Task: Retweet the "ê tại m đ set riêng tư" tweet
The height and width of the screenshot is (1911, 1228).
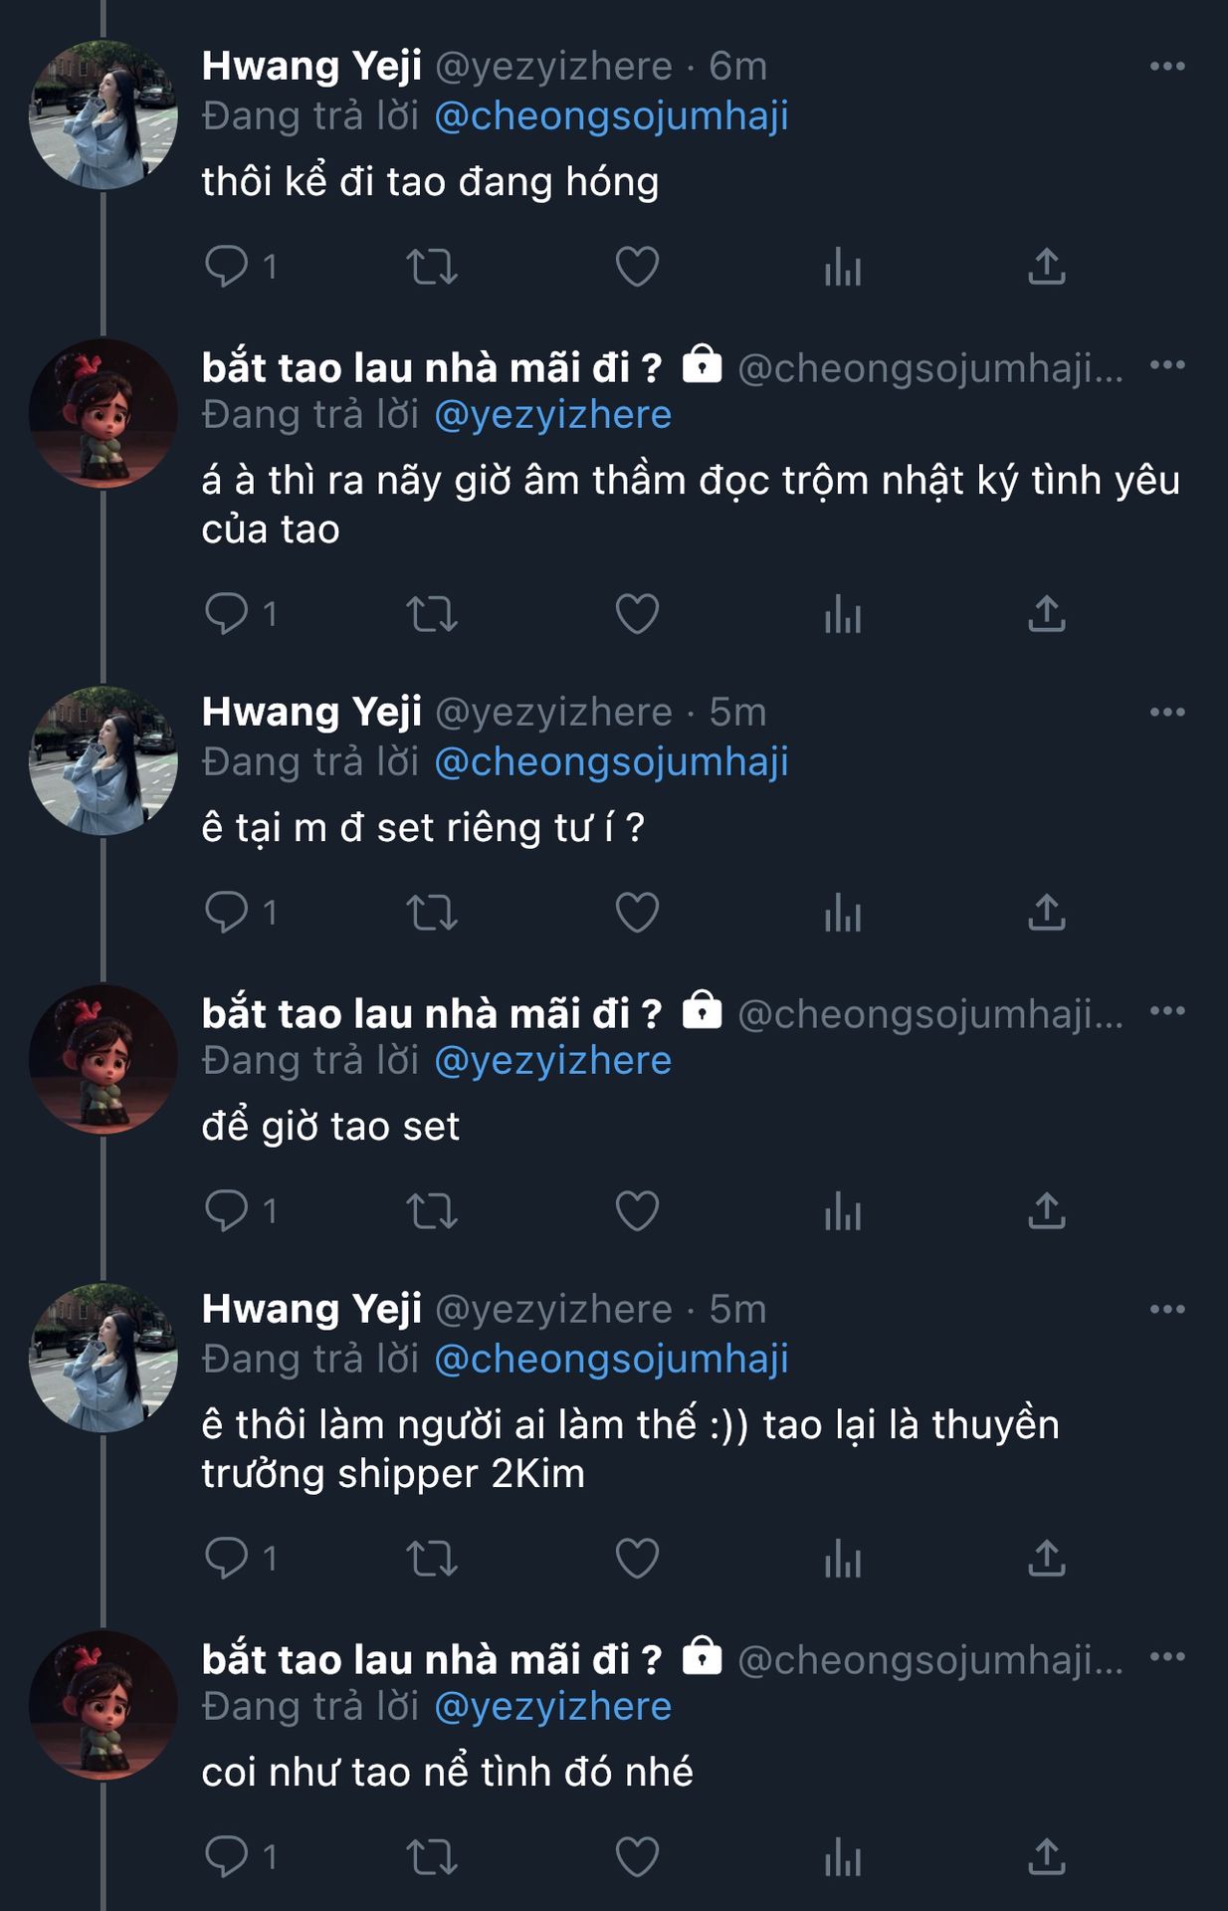Action: pos(432,913)
